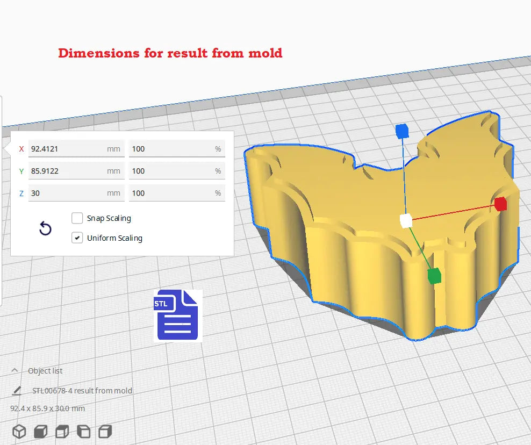
Task: Uncheck the Uniform Scaling checkbox
Action: click(77, 238)
